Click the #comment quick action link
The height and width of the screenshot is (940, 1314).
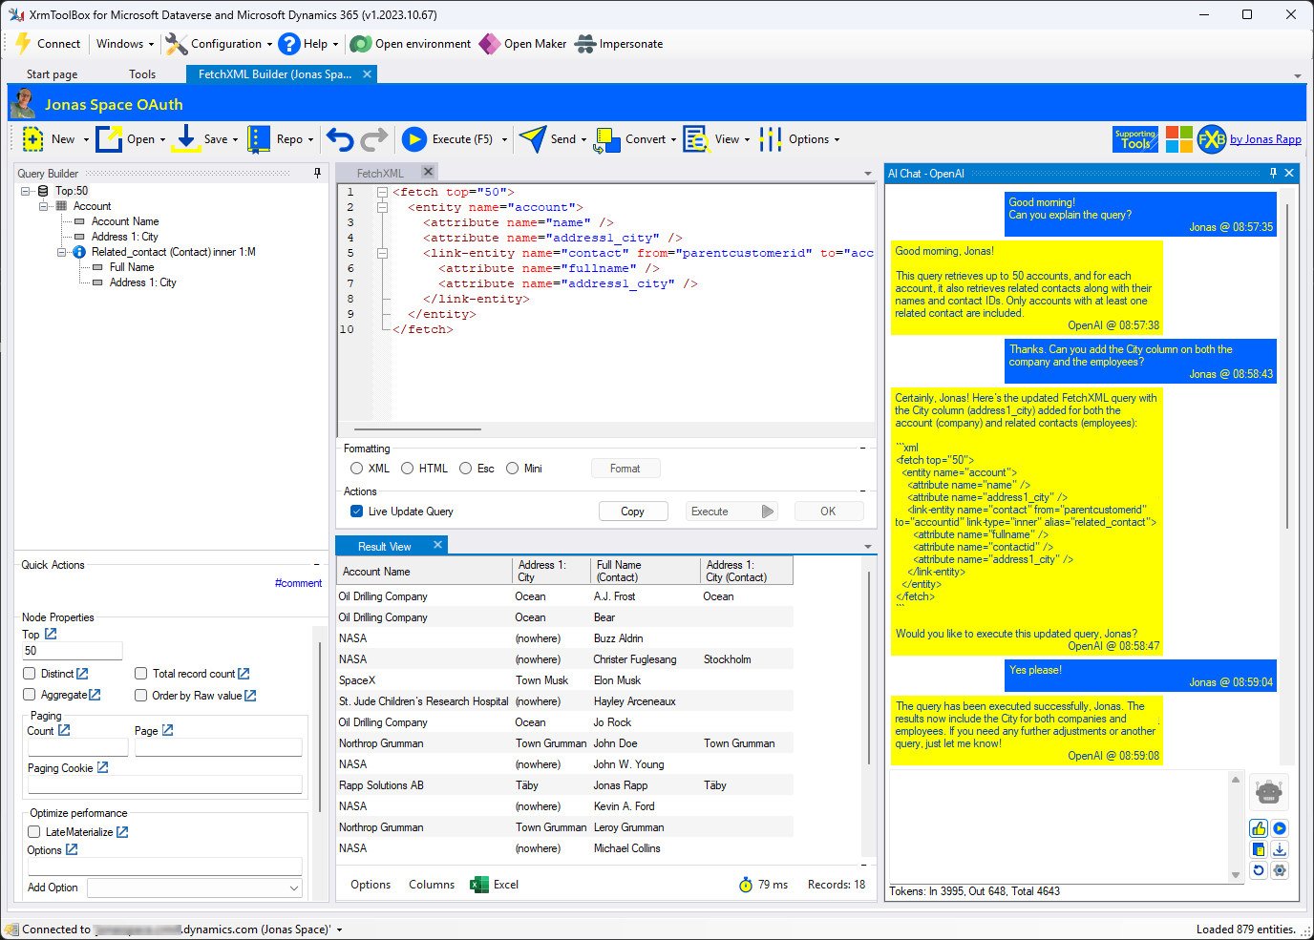298,583
